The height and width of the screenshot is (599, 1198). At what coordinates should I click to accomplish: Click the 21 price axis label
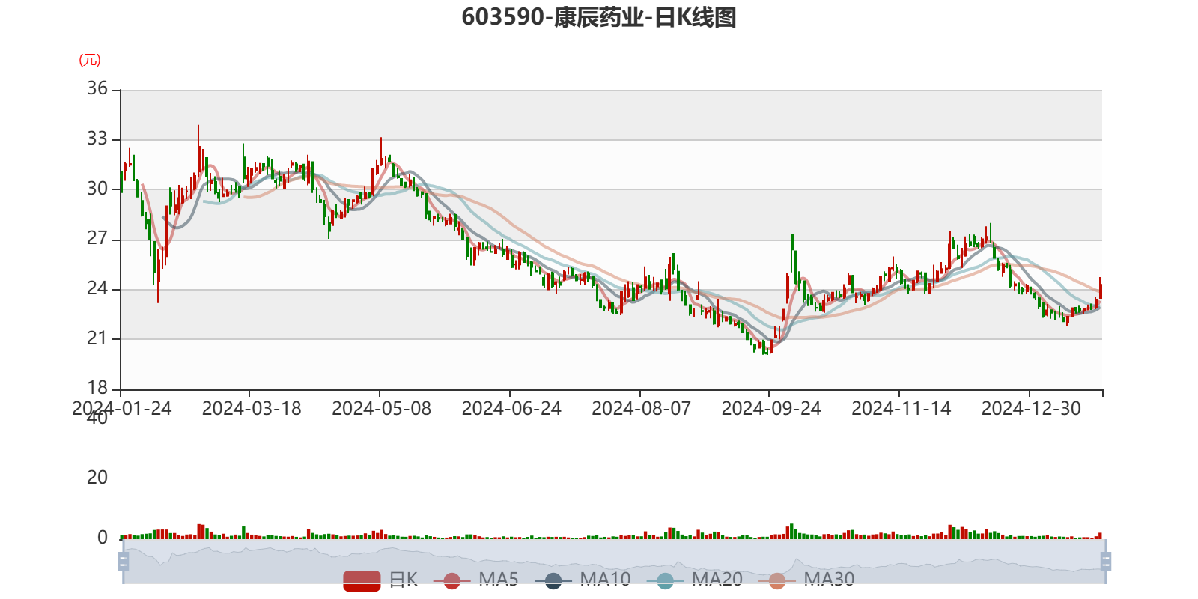[x=97, y=338]
